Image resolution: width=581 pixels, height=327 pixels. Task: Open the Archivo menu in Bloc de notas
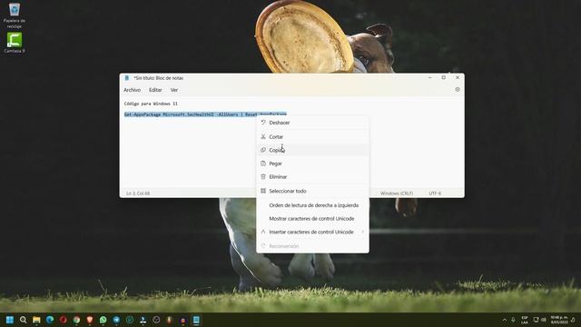tap(132, 90)
